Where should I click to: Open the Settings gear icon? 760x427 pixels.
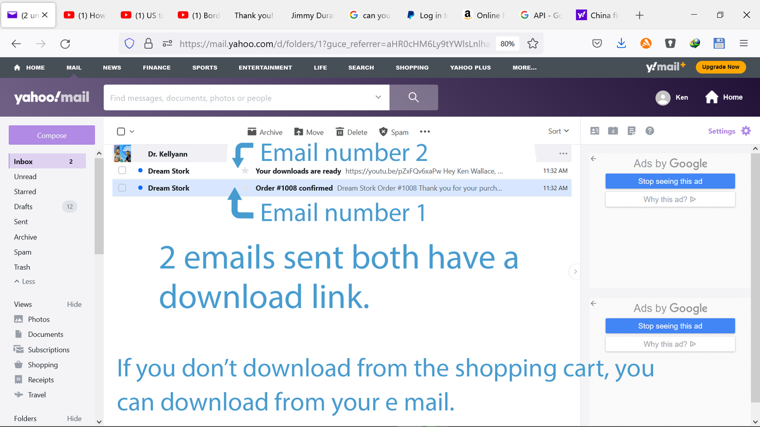tap(746, 131)
